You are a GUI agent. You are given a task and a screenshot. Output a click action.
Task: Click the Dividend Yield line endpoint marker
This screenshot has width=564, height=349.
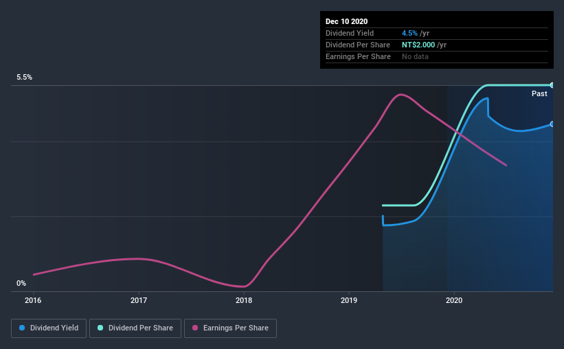[x=552, y=124]
